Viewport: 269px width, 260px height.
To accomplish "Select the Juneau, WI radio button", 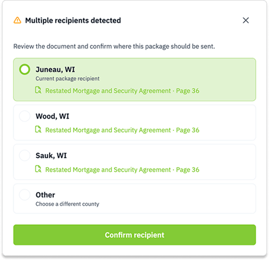I will pos(25,70).
